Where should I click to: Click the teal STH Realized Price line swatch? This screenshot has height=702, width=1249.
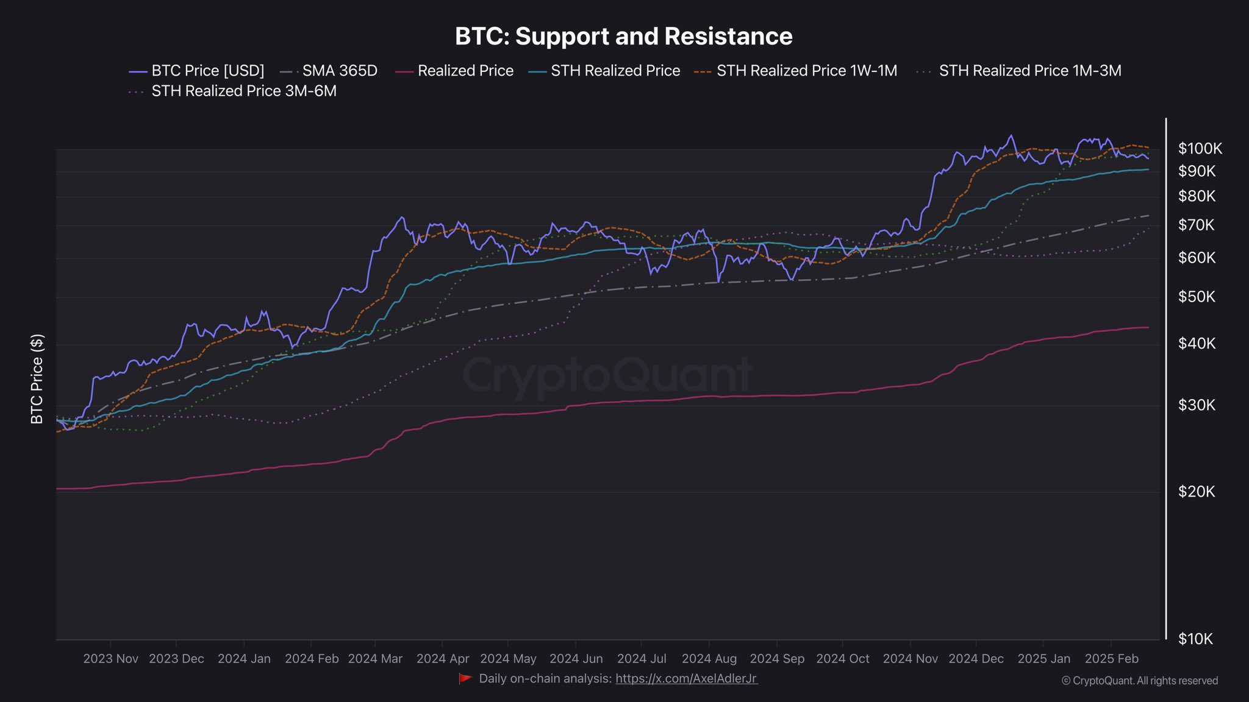tap(538, 71)
